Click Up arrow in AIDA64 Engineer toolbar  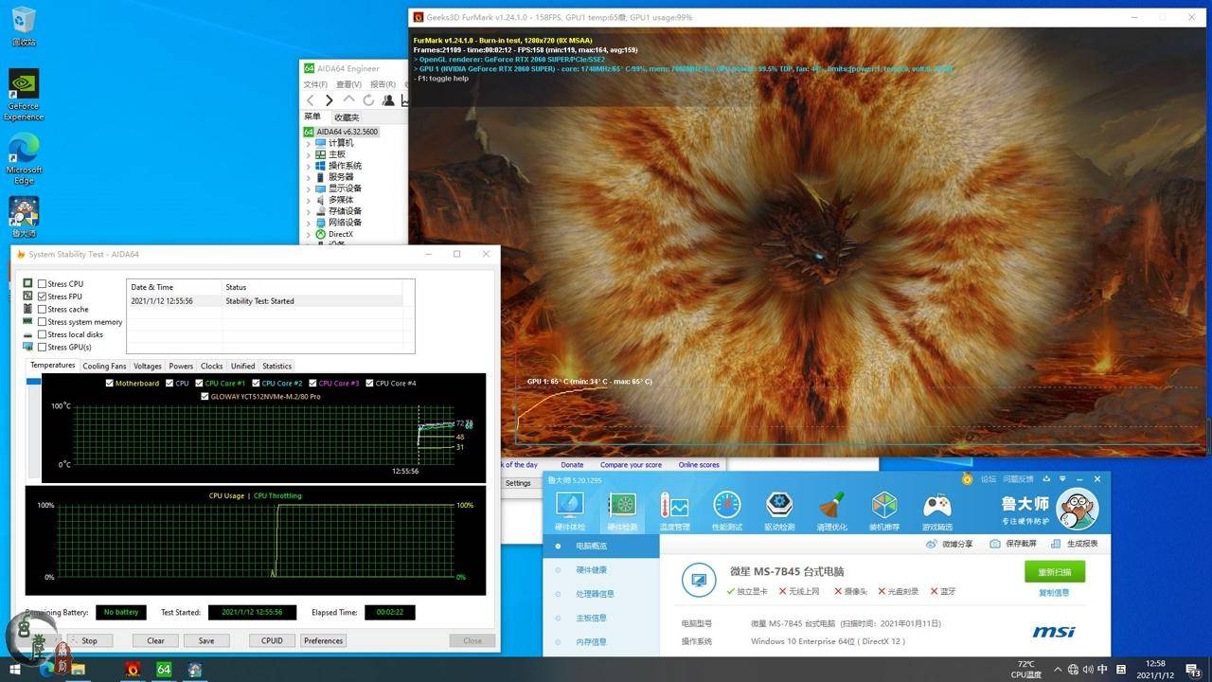point(348,100)
